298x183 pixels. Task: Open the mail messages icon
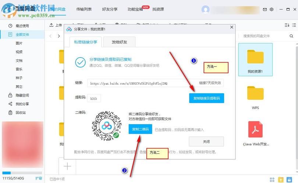pyautogui.click(x=265, y=9)
